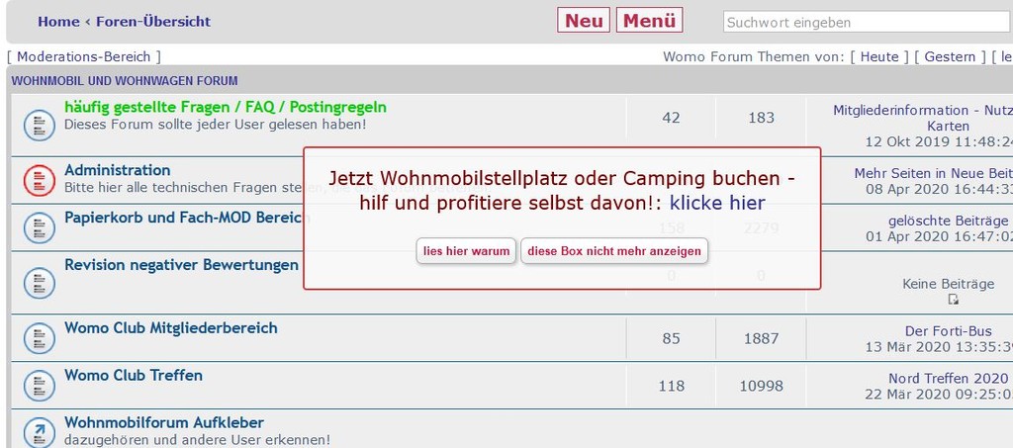The height and width of the screenshot is (448, 1013).
Task: Click the Wohnmobilforum Aufkleber link arrow icon
Action: pyautogui.click(x=40, y=431)
